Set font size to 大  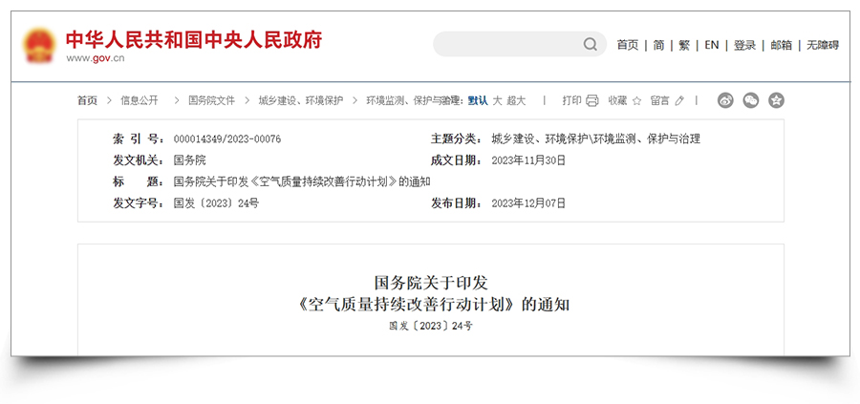point(497,100)
